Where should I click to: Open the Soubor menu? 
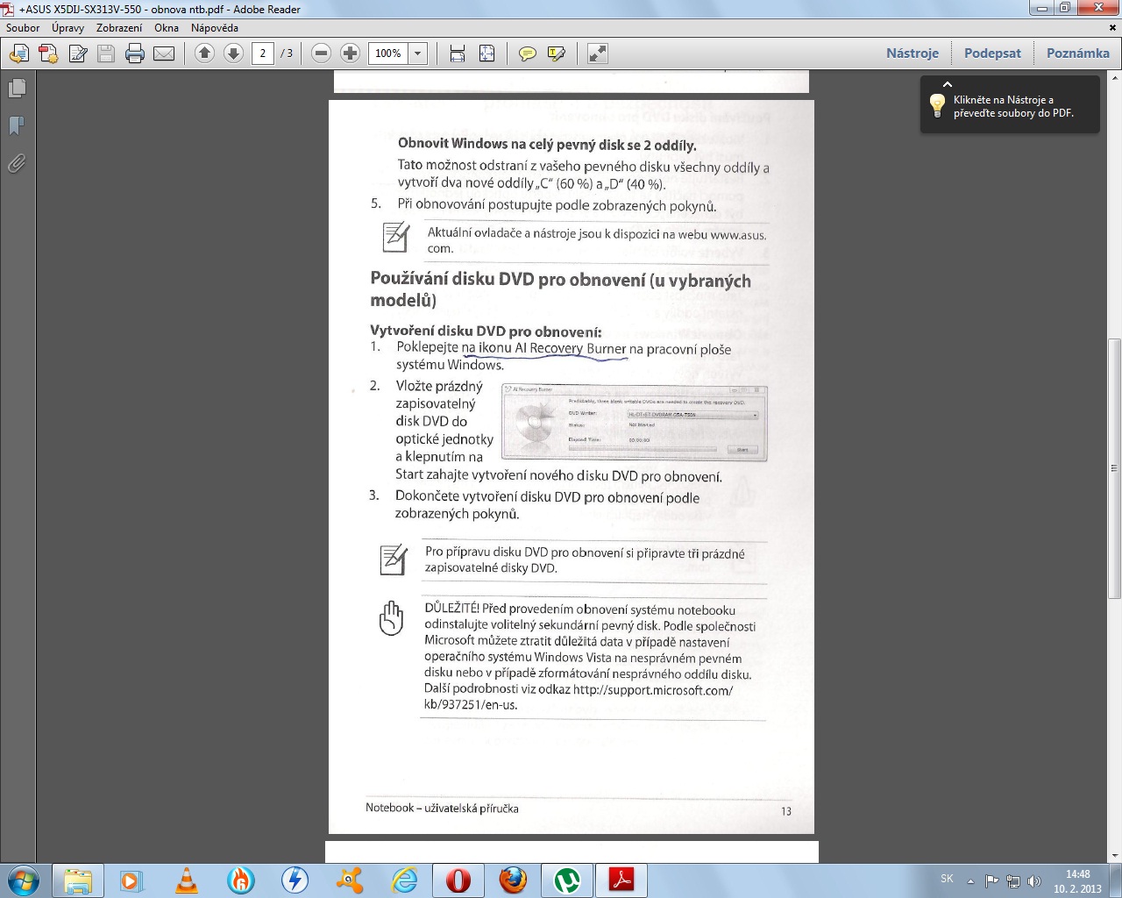click(x=23, y=28)
